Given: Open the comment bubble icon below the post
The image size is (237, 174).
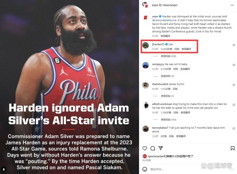Looking at the screenshot, I should point(152,148).
